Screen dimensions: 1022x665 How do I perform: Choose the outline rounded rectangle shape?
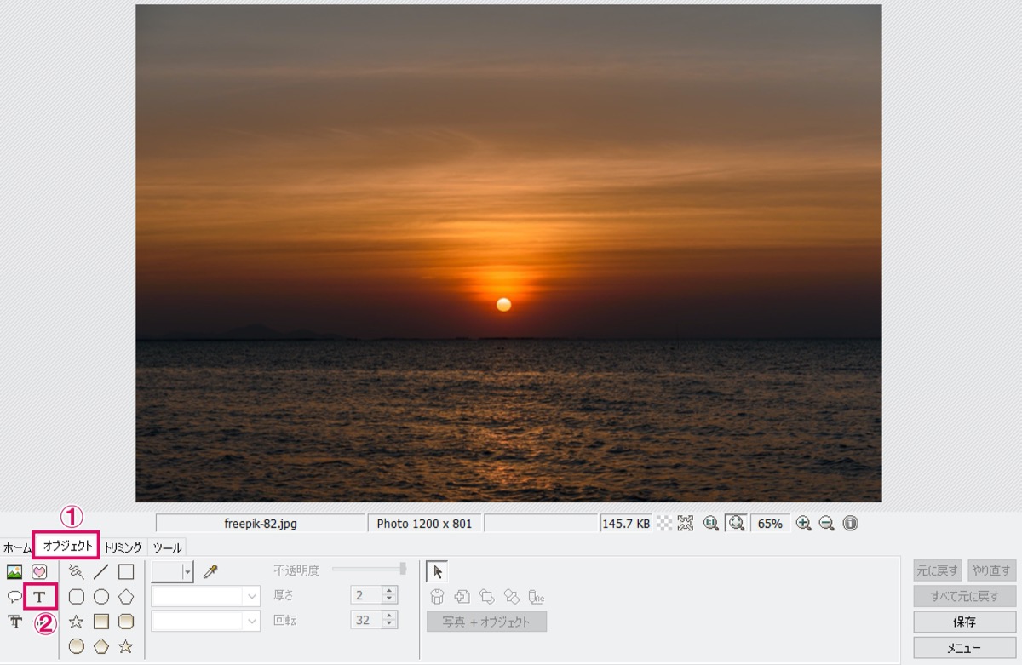click(76, 597)
